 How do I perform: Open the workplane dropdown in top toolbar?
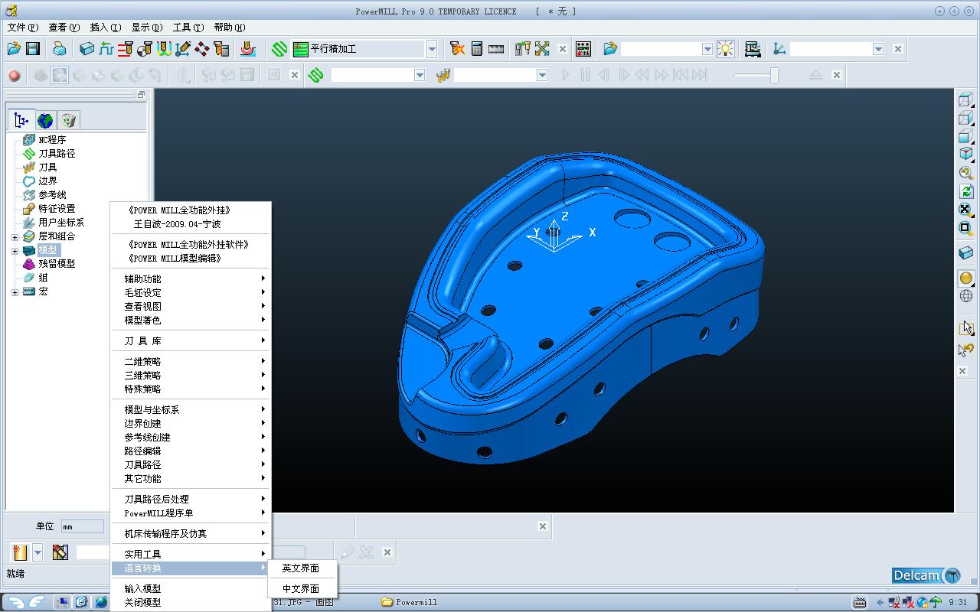pos(878,49)
